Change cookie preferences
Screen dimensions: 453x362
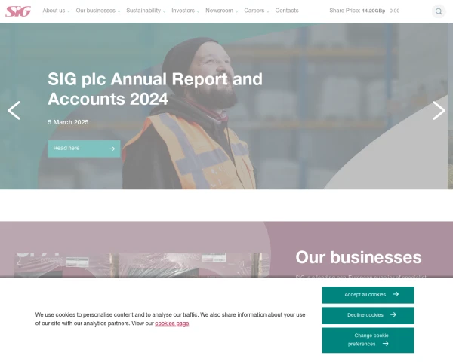click(368, 340)
